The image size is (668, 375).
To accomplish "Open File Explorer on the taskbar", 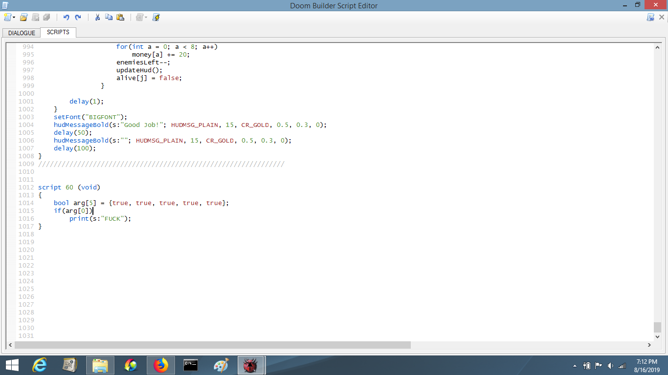I will (100, 365).
